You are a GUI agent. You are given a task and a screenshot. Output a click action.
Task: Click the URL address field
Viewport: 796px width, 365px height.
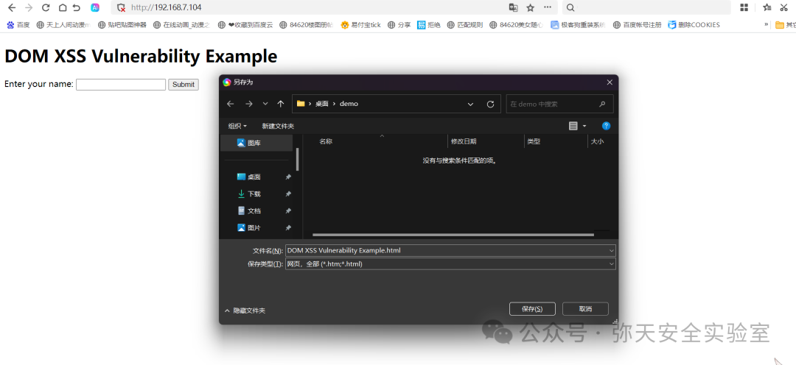point(315,7)
